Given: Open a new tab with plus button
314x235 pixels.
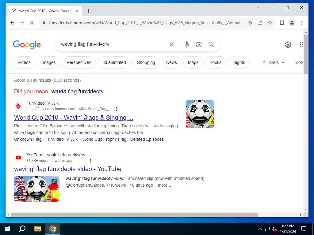Looking at the screenshot, I should 88,11.
